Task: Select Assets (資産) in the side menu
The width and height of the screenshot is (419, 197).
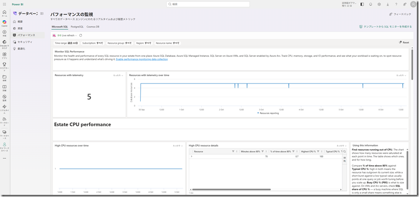Action: click(x=28, y=28)
